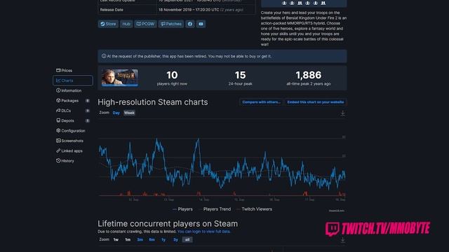
Task: Click the '15 24-hour peak' stat
Action: 240,78
